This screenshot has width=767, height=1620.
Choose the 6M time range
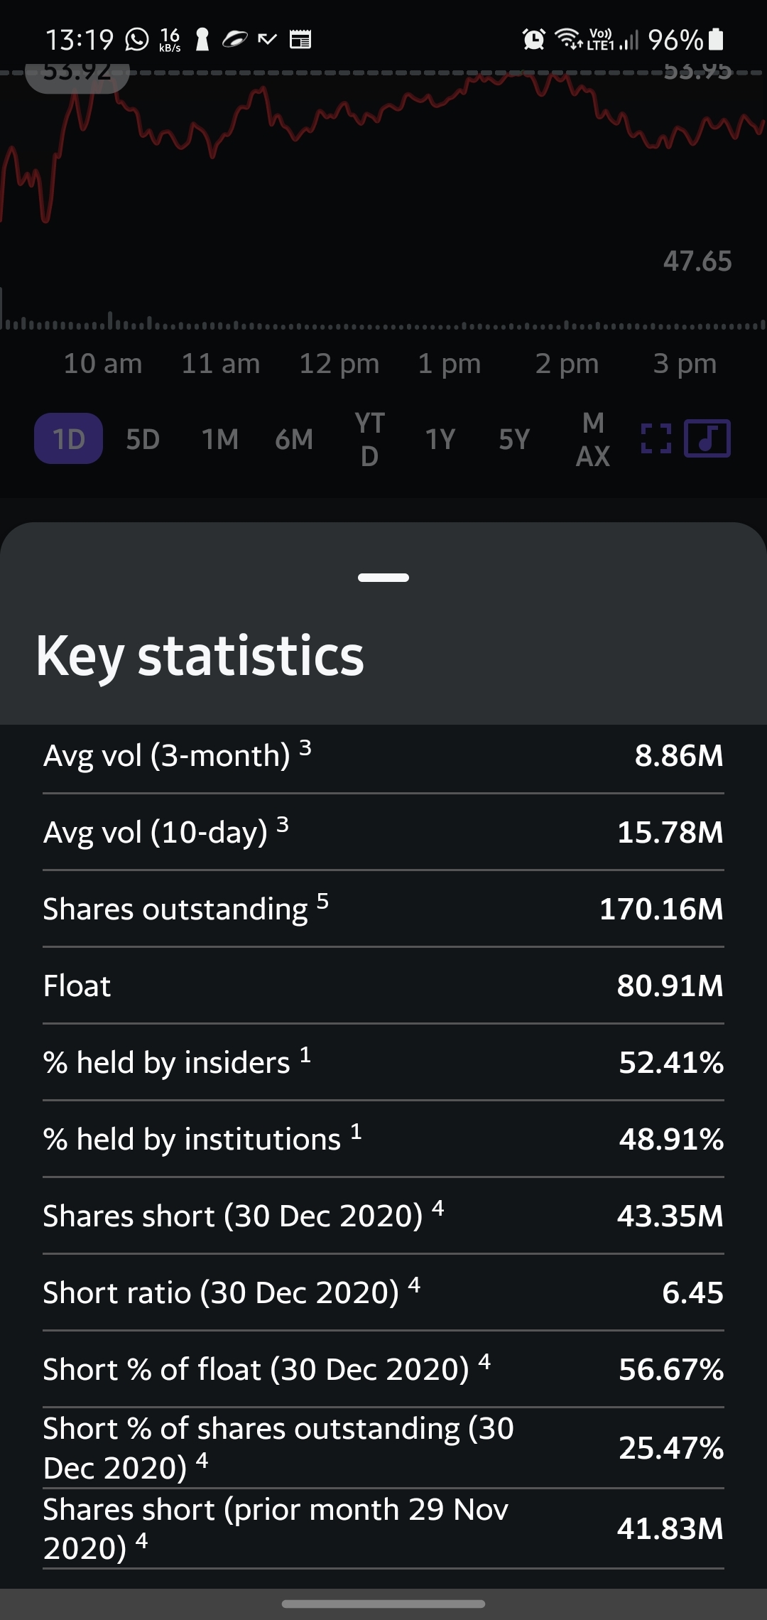[294, 439]
